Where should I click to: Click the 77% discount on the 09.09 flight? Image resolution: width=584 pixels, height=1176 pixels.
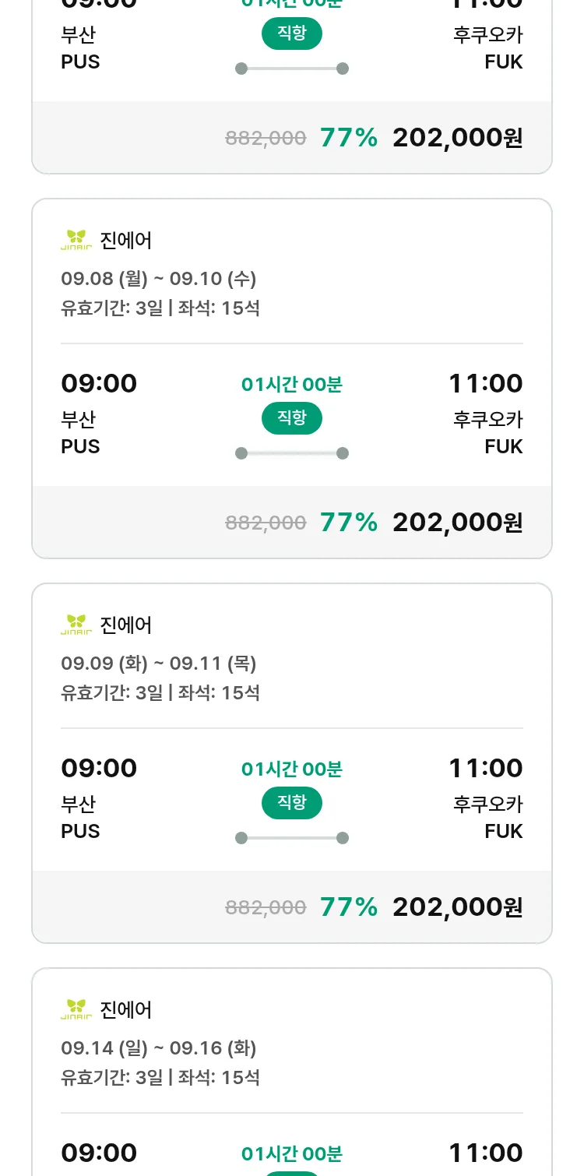point(349,907)
